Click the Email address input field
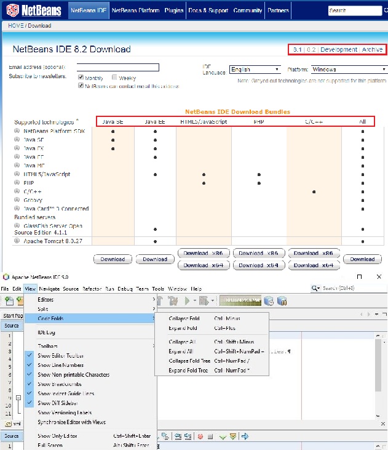388x450 pixels. coord(118,68)
